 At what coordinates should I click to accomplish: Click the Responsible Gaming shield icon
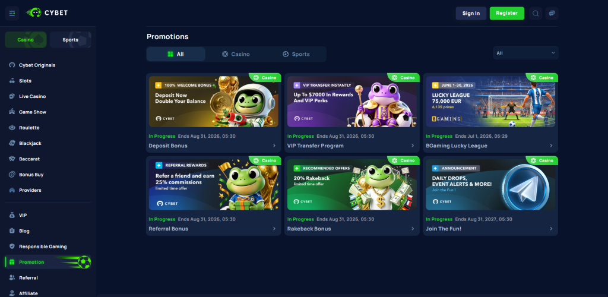(12, 246)
